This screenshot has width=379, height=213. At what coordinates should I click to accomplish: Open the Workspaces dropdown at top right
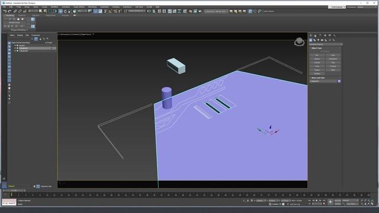pos(367,7)
